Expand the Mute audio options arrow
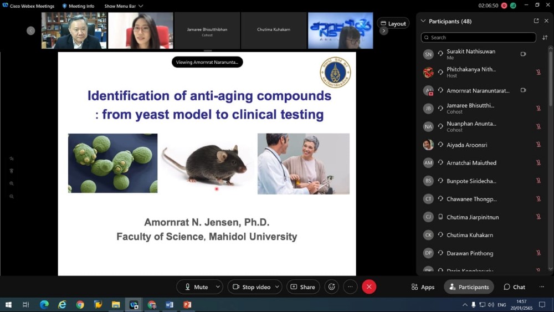Image resolution: width=554 pixels, height=312 pixels. point(218,287)
